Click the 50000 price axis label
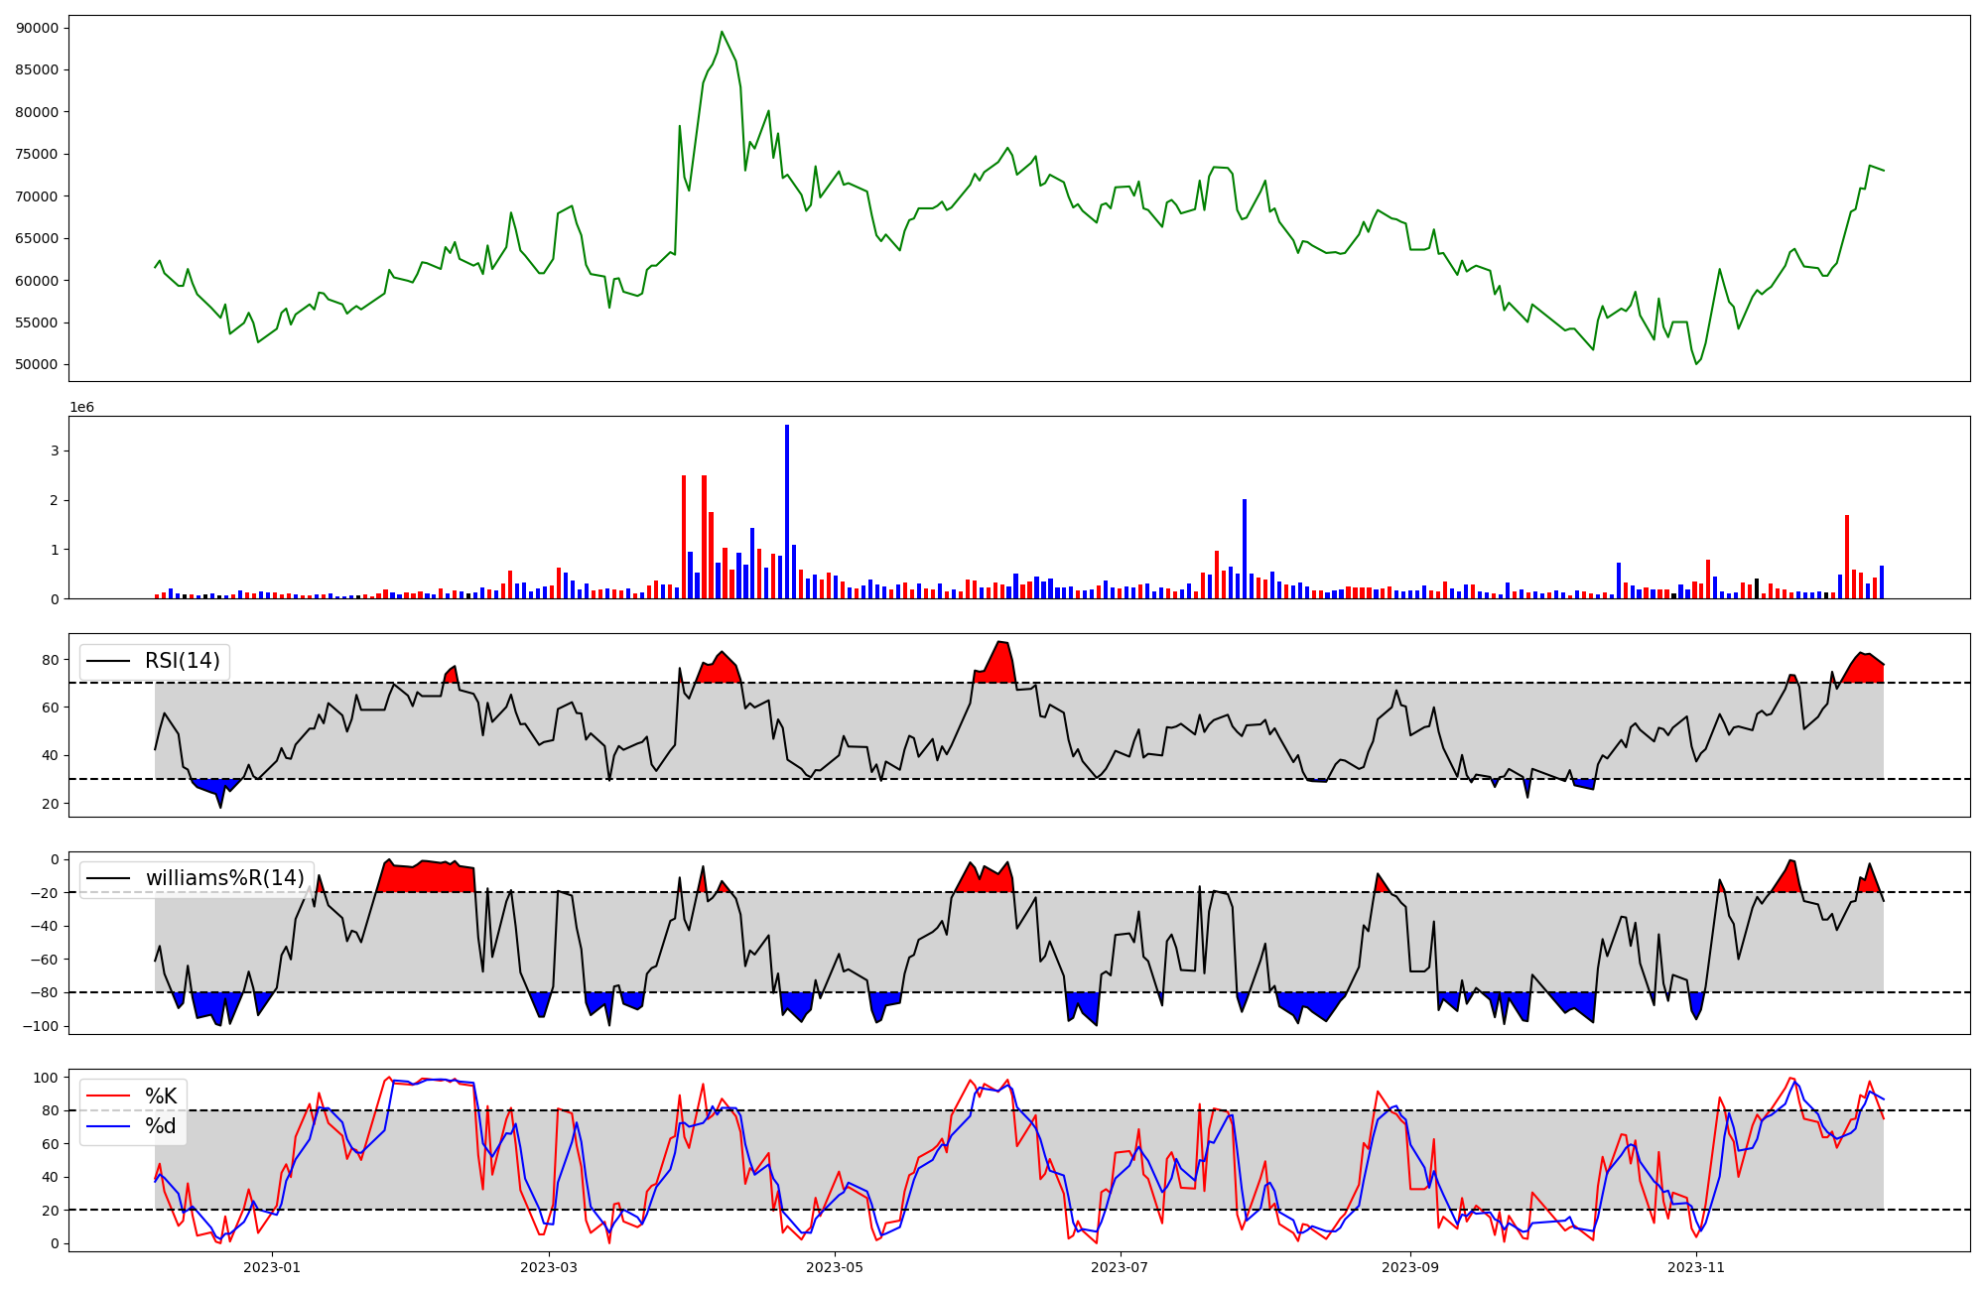 [37, 364]
